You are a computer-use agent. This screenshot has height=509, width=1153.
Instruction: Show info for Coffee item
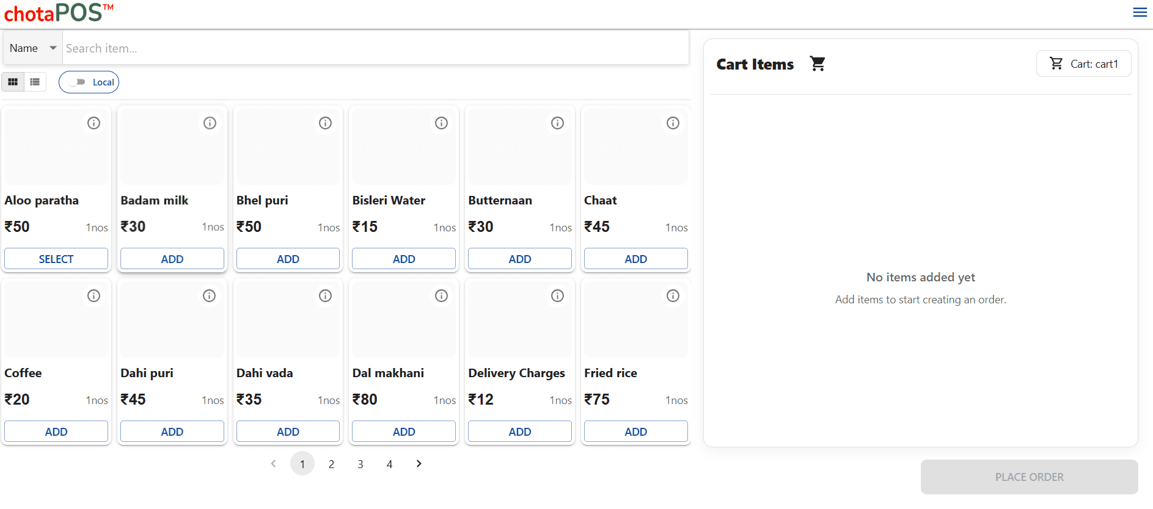tap(93, 296)
